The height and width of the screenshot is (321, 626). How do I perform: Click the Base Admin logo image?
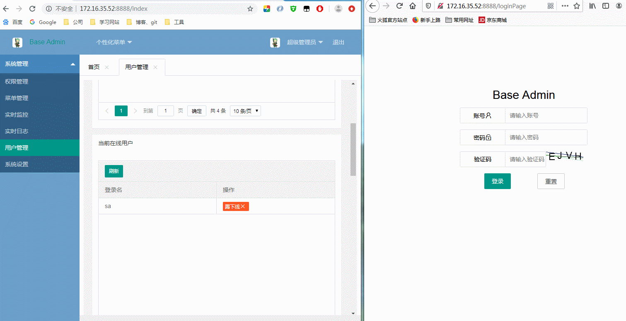(x=17, y=42)
